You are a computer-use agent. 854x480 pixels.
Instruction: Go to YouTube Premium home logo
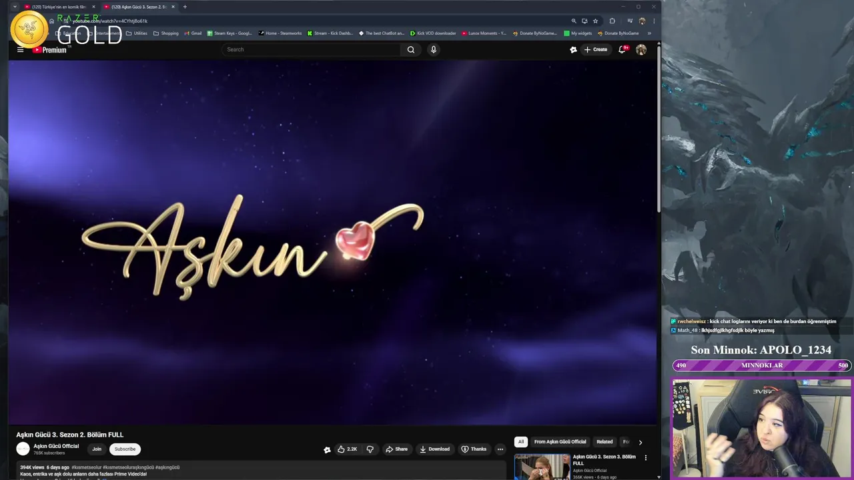pyautogui.click(x=51, y=49)
